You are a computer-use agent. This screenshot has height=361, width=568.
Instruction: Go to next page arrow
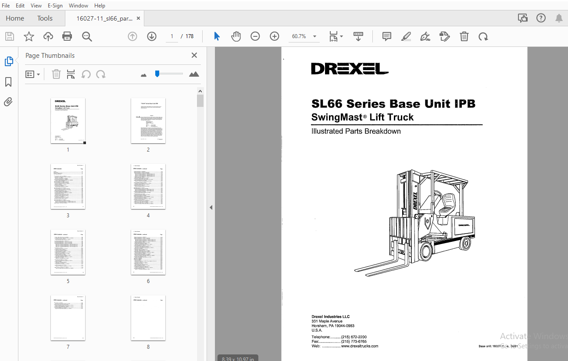click(x=152, y=36)
